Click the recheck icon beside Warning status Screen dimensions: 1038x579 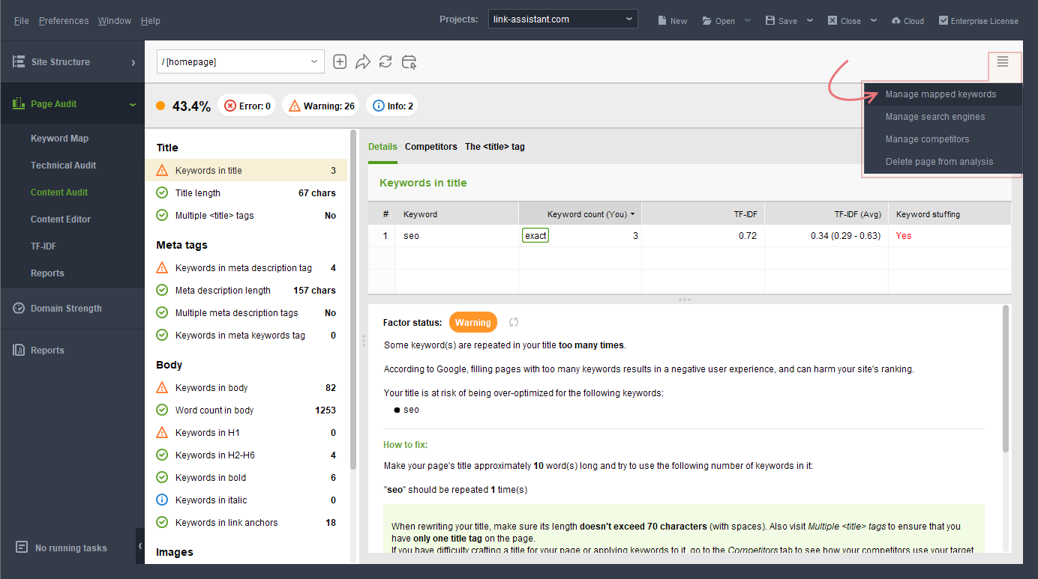(x=514, y=322)
